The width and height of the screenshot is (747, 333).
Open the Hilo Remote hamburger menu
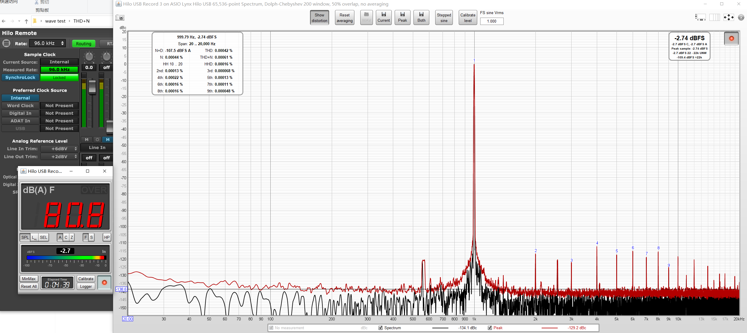(x=6, y=43)
